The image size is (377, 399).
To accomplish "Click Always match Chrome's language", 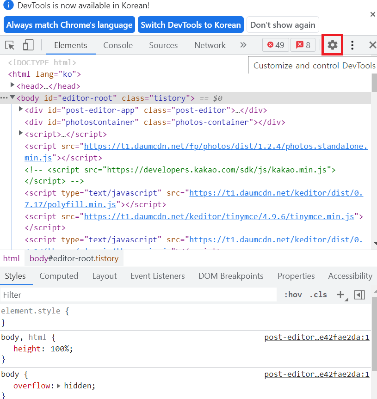I will 69,25.
